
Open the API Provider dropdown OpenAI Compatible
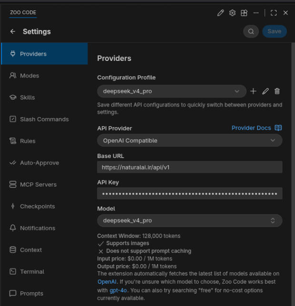pos(190,140)
